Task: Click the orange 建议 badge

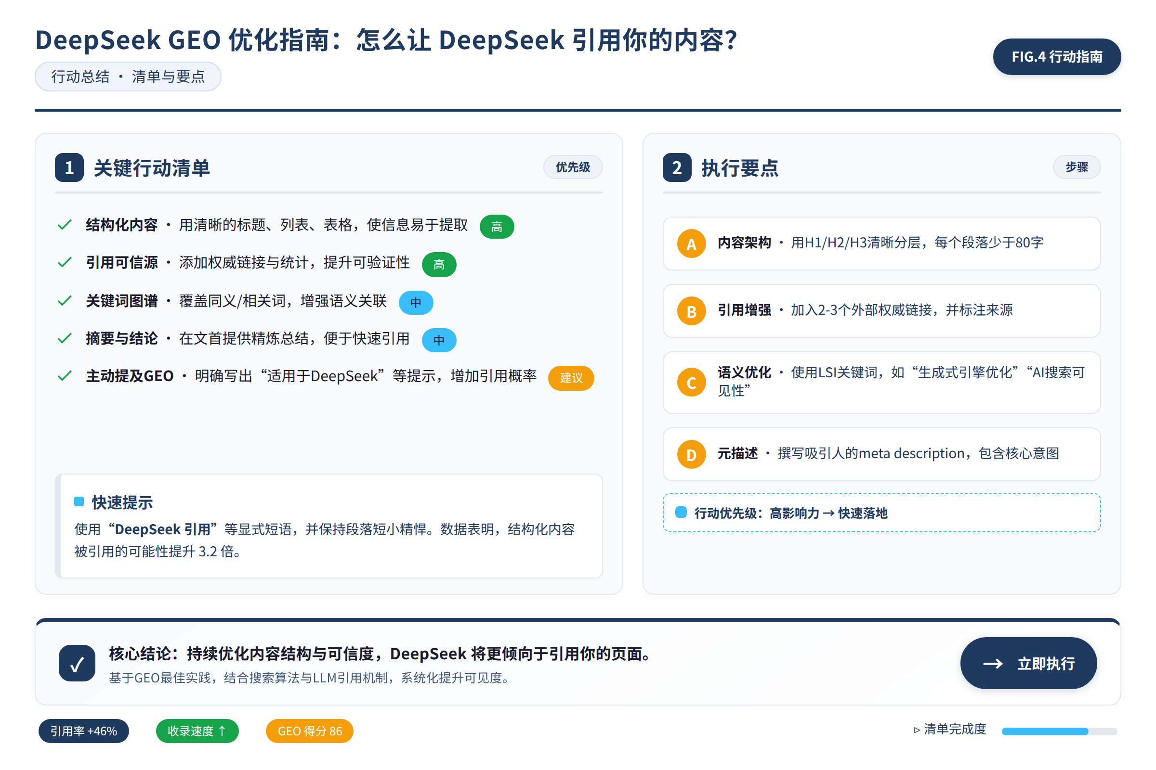Action: pyautogui.click(x=571, y=378)
